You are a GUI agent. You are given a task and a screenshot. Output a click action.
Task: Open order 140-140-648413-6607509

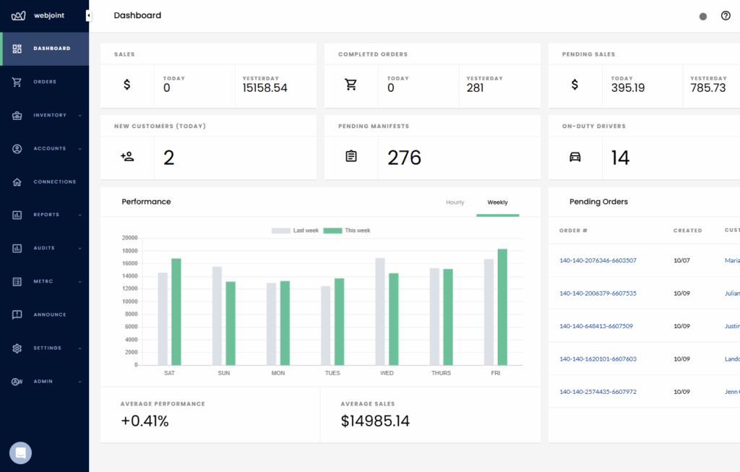(x=595, y=326)
